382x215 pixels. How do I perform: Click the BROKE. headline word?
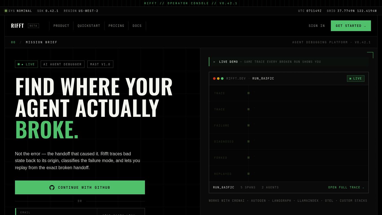47,130
